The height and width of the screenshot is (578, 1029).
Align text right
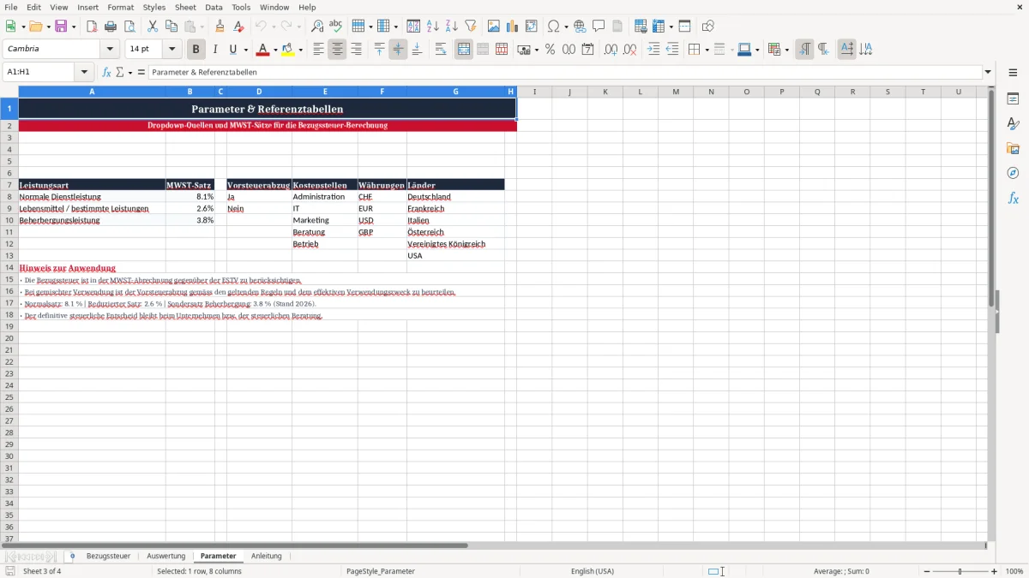[x=356, y=50]
